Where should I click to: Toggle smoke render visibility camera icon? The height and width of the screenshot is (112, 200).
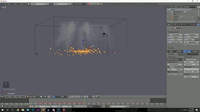click(196, 40)
